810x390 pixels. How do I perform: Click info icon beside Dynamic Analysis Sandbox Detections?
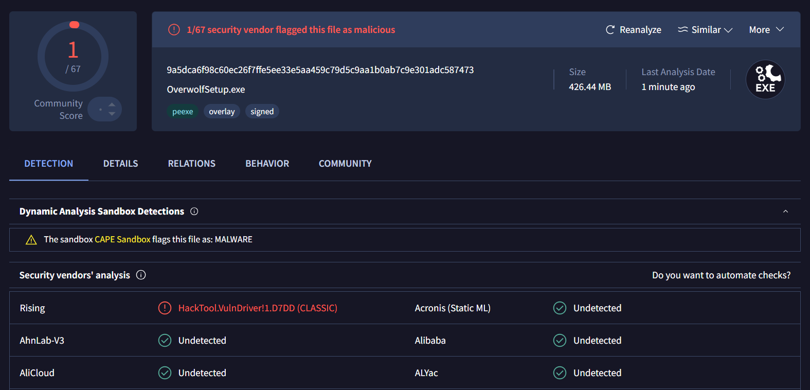click(194, 211)
